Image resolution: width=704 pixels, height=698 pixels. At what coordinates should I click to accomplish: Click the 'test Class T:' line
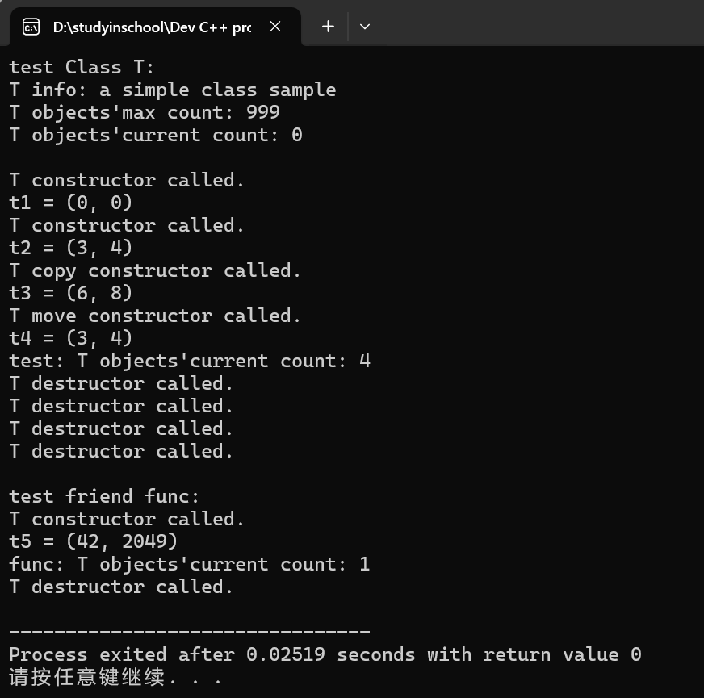(82, 67)
